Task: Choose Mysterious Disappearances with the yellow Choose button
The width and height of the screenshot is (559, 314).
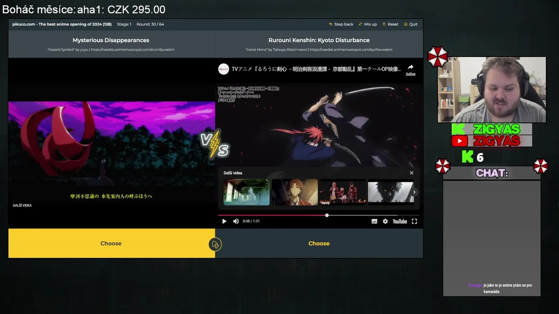Action: click(111, 243)
